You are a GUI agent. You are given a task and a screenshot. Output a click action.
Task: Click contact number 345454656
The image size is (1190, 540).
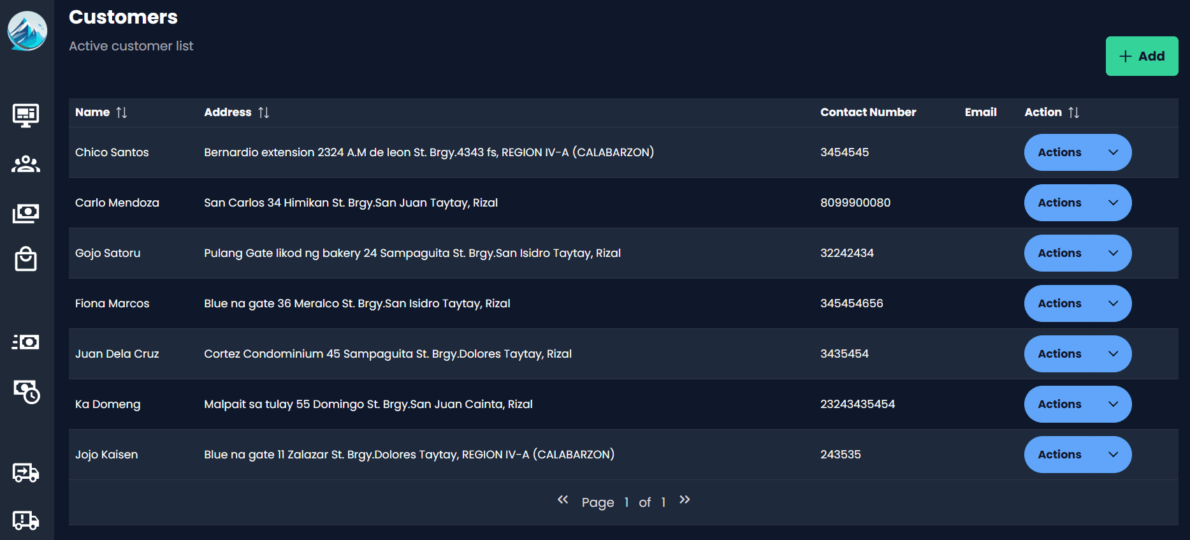tap(852, 303)
